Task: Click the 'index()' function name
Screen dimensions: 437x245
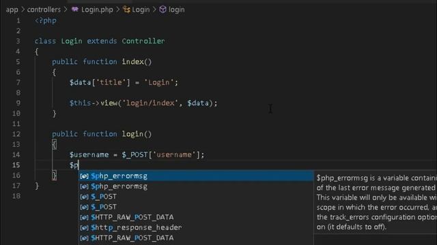Action: point(137,62)
